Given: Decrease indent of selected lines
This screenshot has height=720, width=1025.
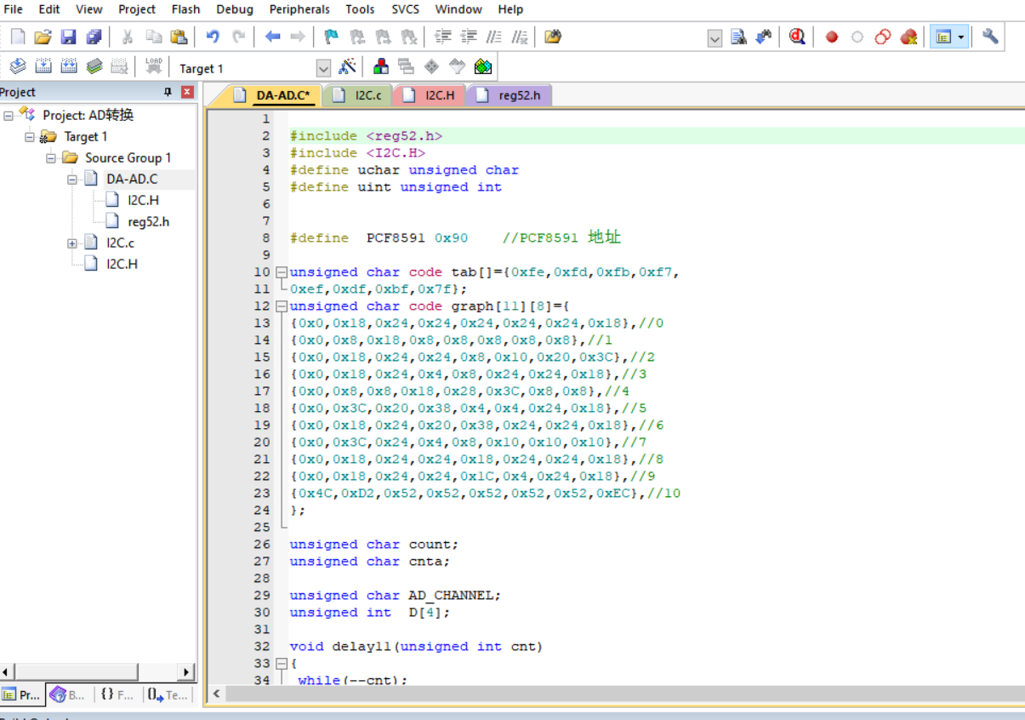Looking at the screenshot, I should tap(469, 37).
